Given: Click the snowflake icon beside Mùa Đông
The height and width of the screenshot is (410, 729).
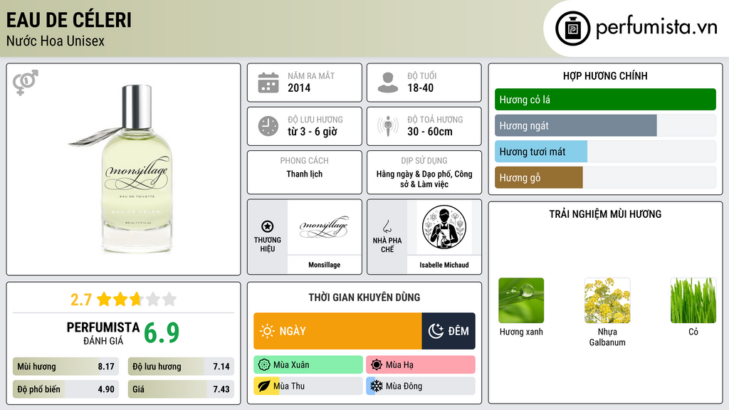Looking at the screenshot, I should [377, 386].
